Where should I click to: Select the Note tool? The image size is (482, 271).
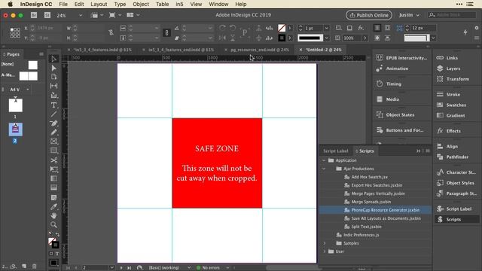pos(53,197)
